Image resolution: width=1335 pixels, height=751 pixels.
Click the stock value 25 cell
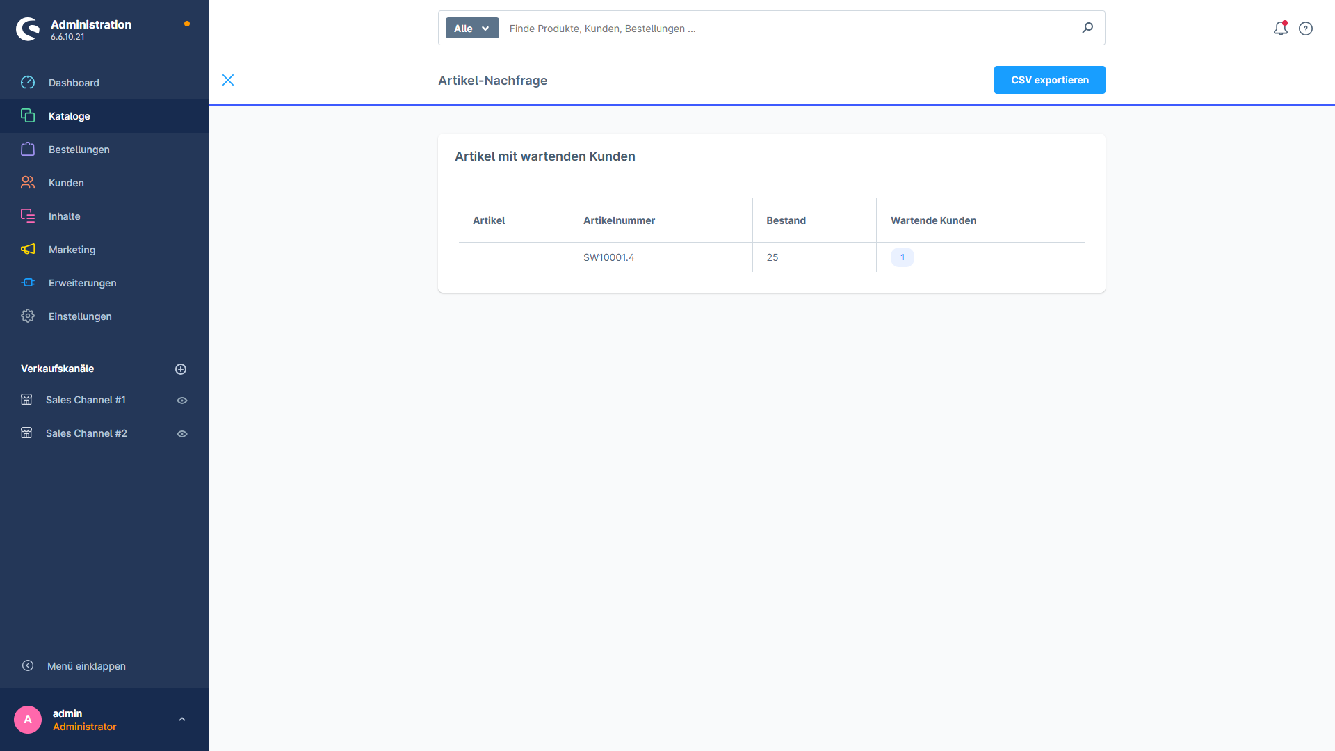[814, 257]
